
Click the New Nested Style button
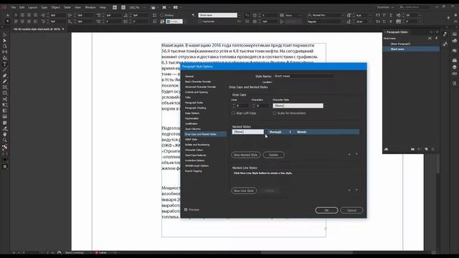pos(245,155)
